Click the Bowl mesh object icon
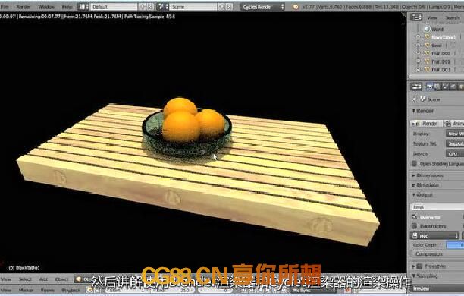The image size is (464, 296). click(427, 46)
